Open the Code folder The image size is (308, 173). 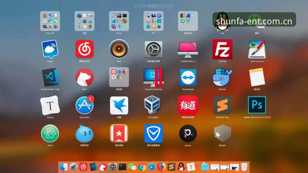119,21
